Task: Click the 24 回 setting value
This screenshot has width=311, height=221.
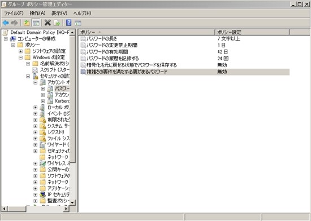Action: pos(223,59)
